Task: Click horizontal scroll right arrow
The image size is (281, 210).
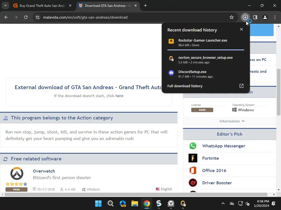Action: [x=274, y=194]
